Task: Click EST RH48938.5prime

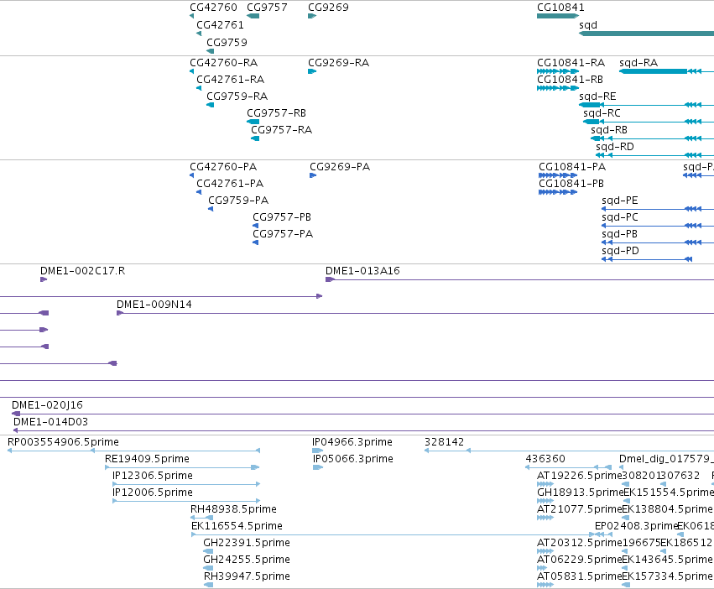Action: 233,508
